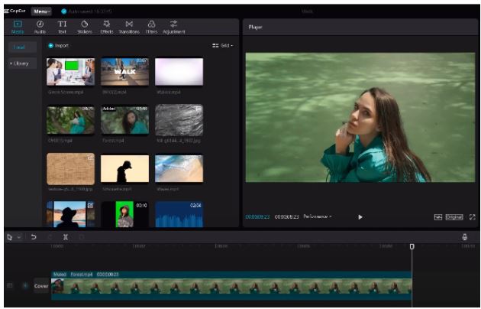Select the WALK video thumbnail

point(125,72)
